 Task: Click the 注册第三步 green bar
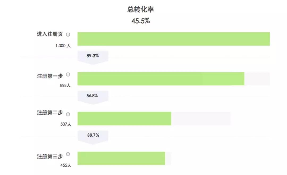click(121, 158)
